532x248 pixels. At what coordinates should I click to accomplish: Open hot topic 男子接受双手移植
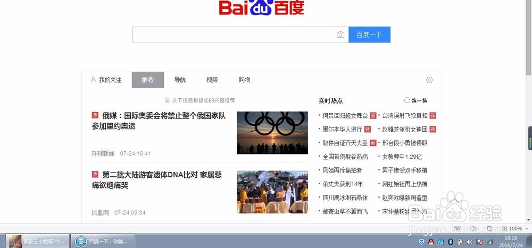(x=405, y=170)
